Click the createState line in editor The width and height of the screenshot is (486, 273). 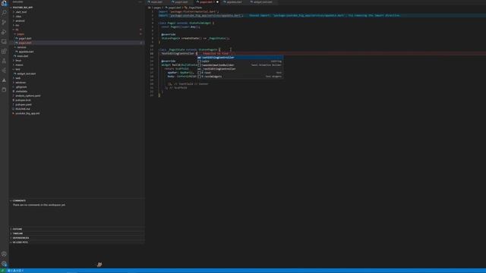click(196, 39)
